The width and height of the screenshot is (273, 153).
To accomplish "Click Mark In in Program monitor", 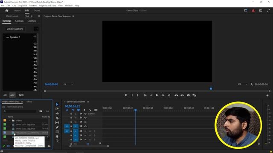I will coord(132,95).
